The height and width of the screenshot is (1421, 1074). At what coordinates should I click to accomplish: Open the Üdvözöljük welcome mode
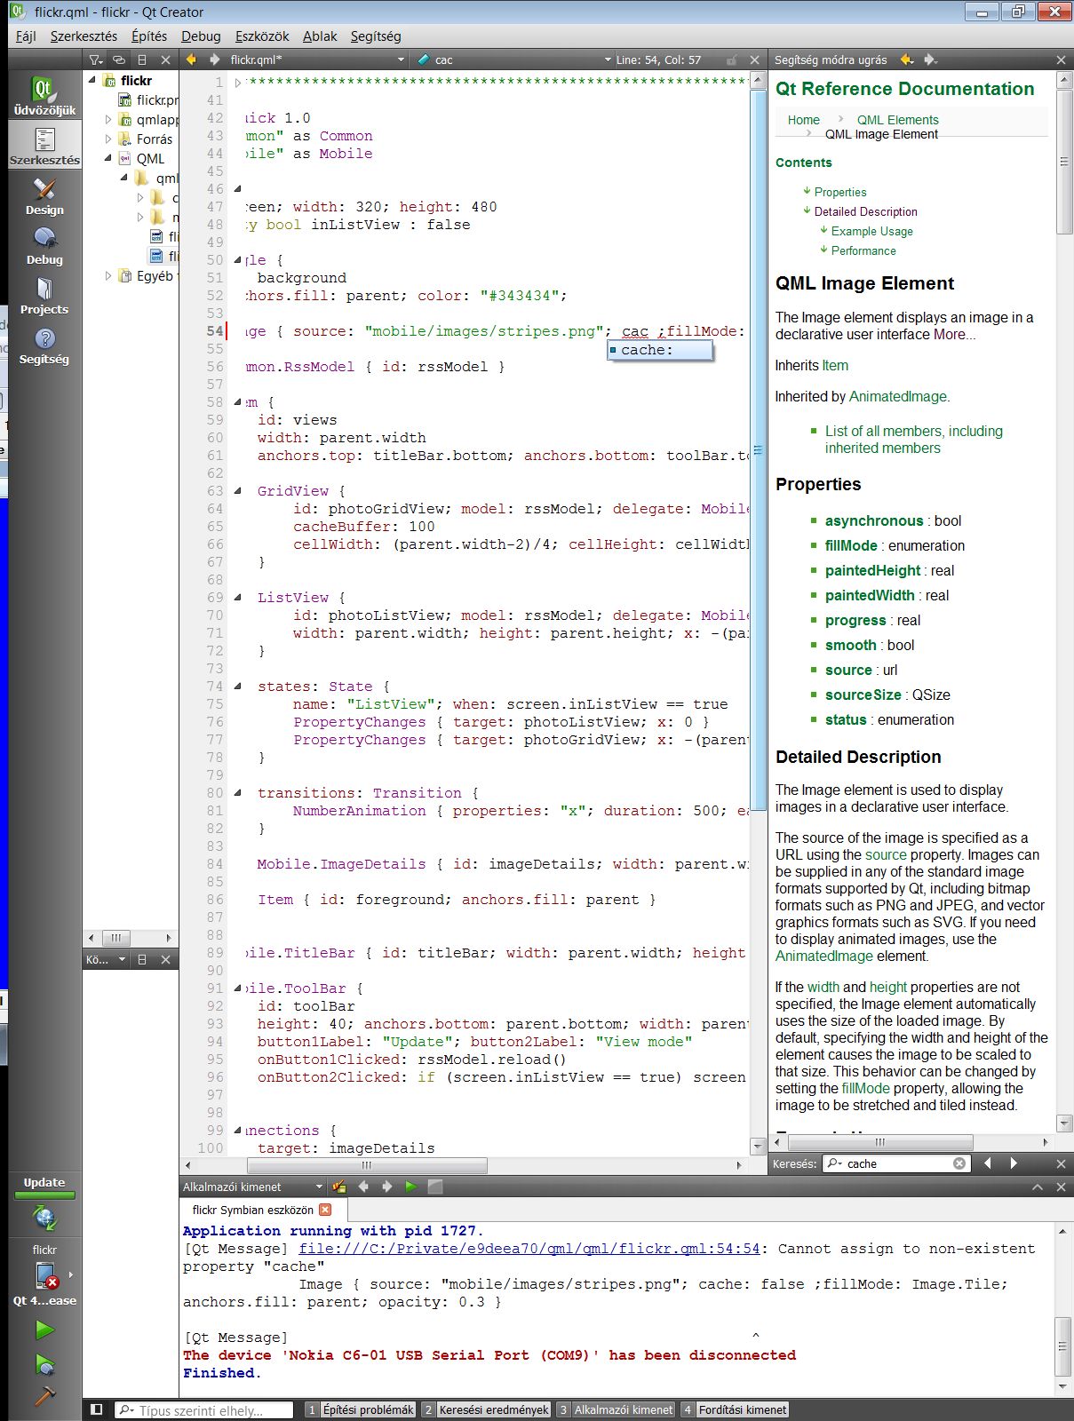coord(44,96)
